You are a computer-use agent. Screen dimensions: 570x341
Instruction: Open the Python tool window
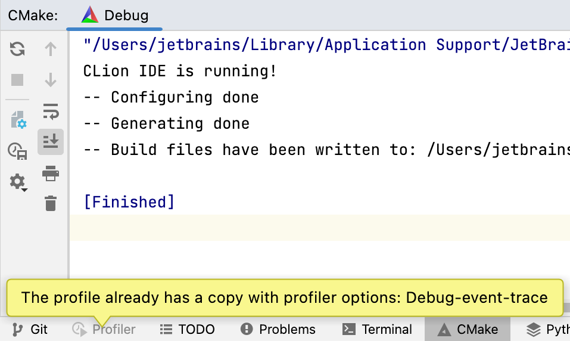coord(548,329)
